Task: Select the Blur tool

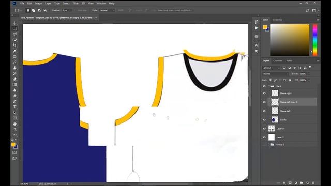Action: click(x=14, y=90)
